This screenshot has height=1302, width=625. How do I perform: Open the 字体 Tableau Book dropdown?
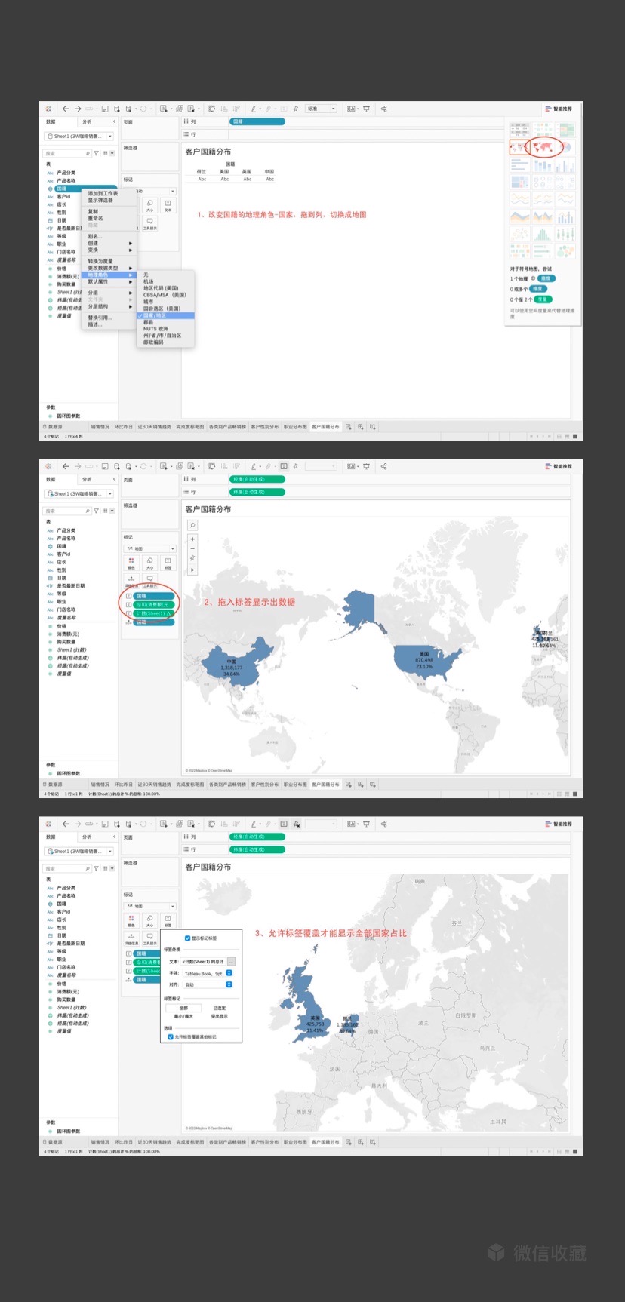(x=208, y=973)
